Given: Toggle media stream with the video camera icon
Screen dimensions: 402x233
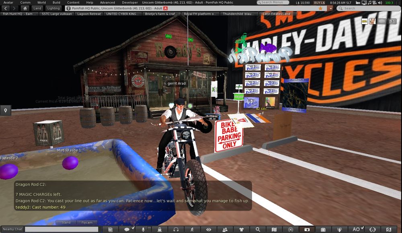Looking at the screenshot, I should [x=374, y=2].
